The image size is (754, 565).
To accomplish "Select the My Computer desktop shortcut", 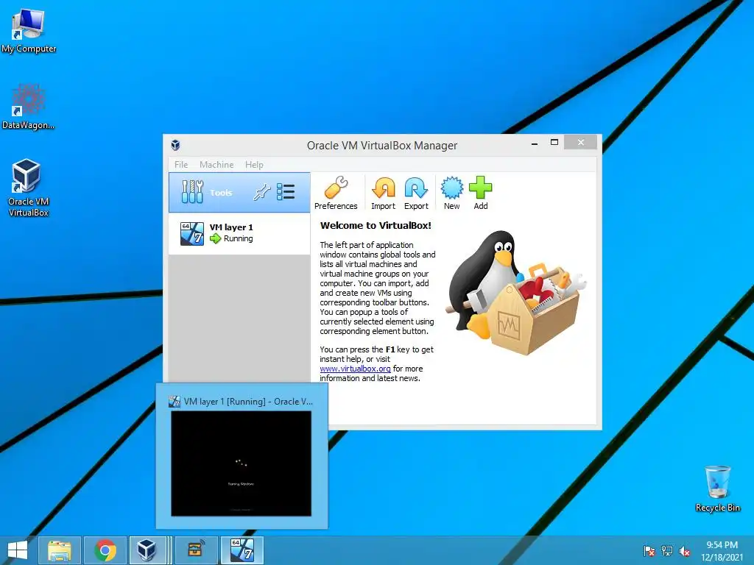I will point(29,31).
